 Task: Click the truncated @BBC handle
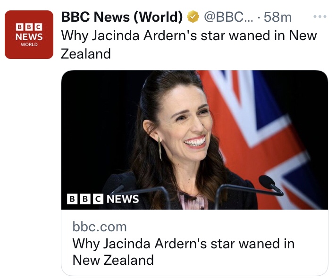pyautogui.click(x=229, y=17)
